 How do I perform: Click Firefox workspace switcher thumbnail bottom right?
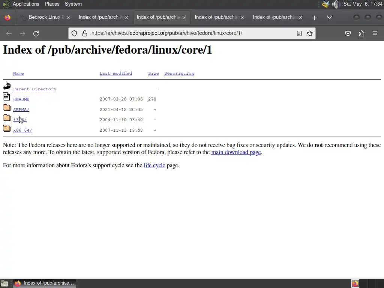click(355, 283)
